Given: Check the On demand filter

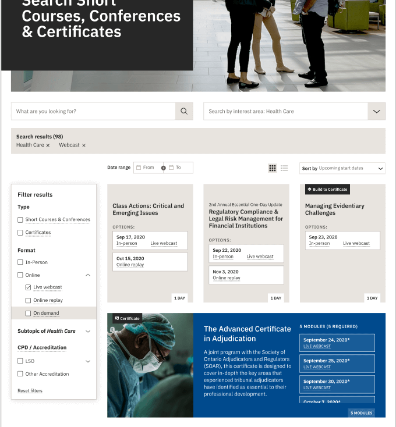Looking at the screenshot, I should [28, 313].
